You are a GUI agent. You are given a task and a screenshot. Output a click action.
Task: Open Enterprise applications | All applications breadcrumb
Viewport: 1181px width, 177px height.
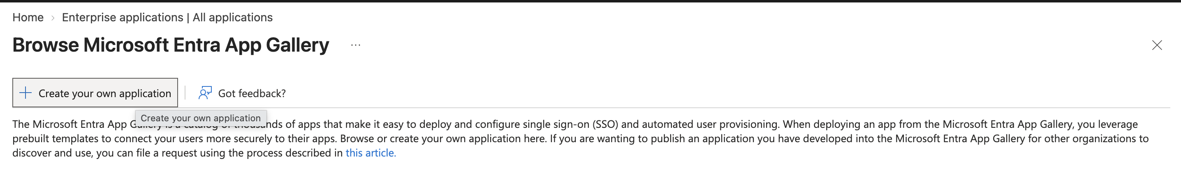(167, 17)
